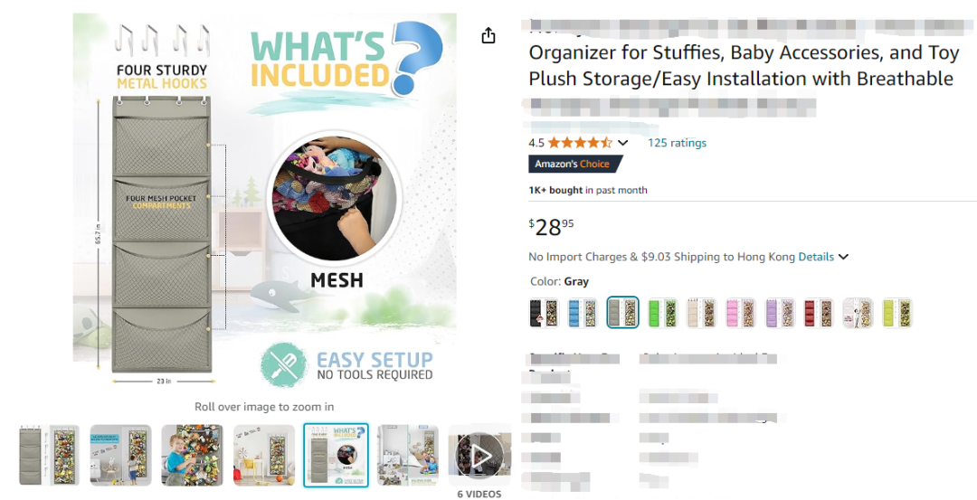Click the main product image
977x500 pixels.
[x=264, y=203]
